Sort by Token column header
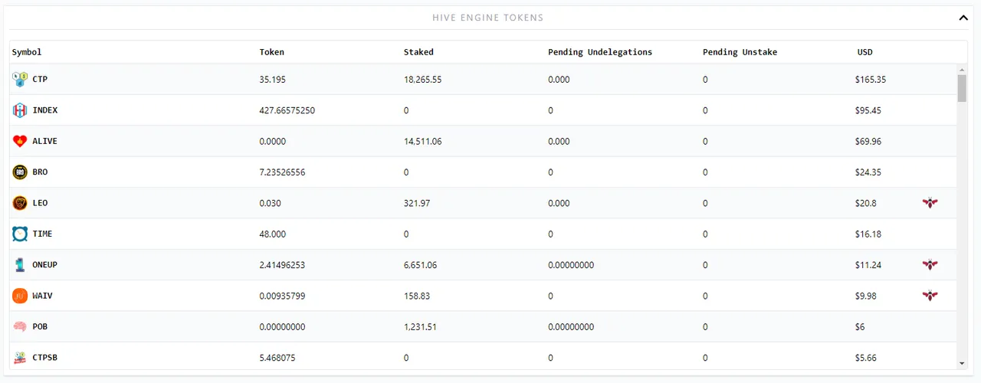 point(272,52)
